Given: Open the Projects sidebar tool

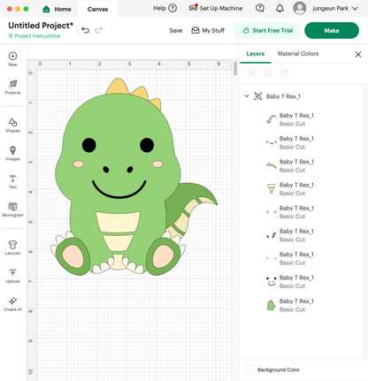Looking at the screenshot, I should [12, 87].
